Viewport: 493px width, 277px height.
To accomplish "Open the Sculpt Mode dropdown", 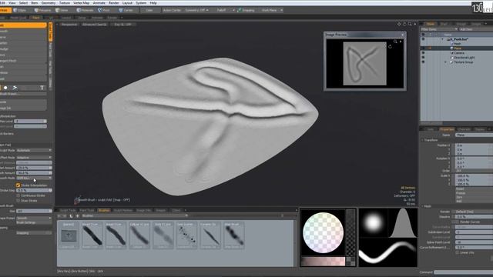I will 34,151.
